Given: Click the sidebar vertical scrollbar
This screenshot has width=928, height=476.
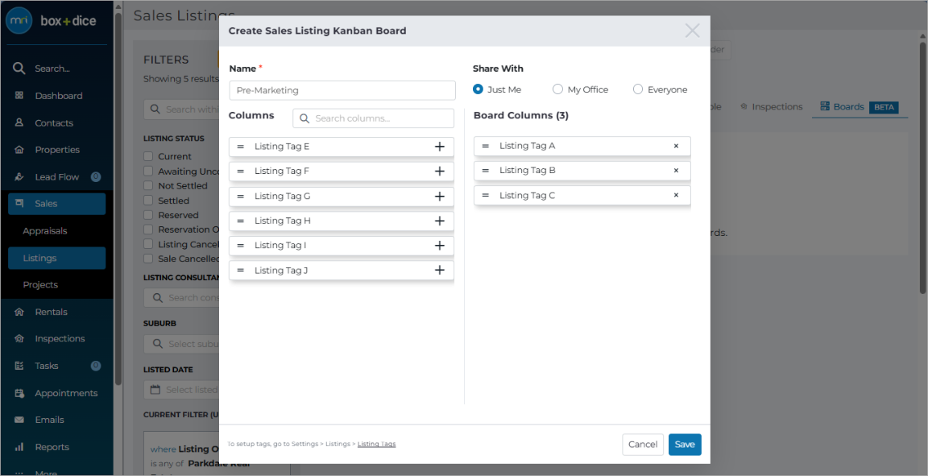Looking at the screenshot, I should pyautogui.click(x=118, y=198).
